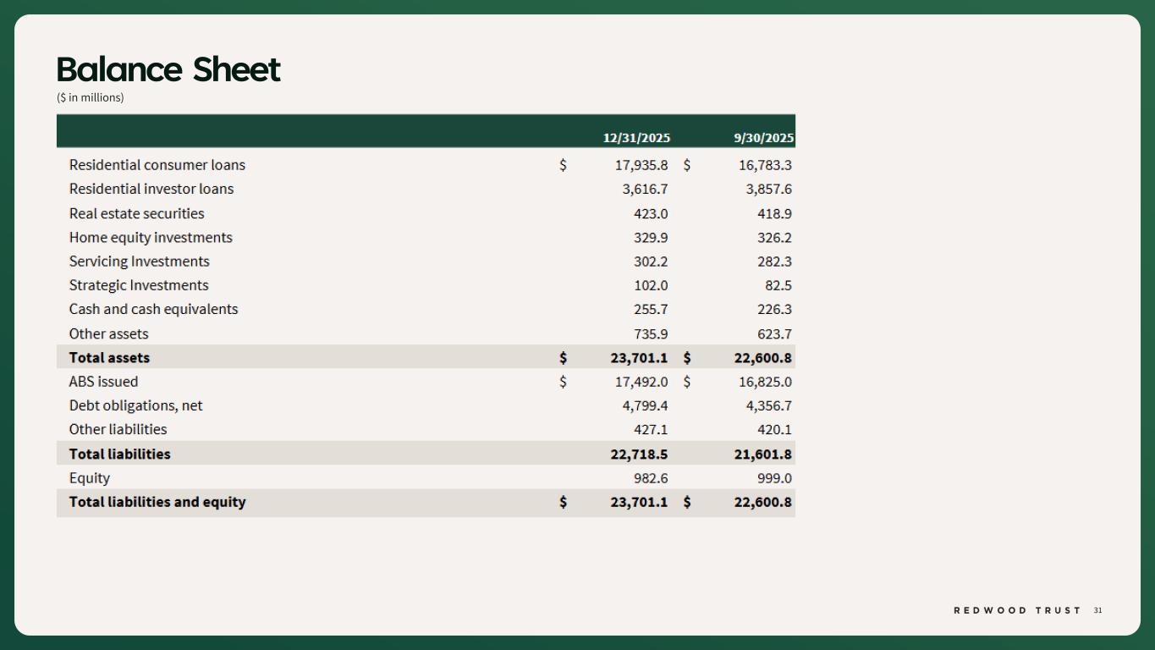Click the 12/31/2025 column header

pos(636,138)
